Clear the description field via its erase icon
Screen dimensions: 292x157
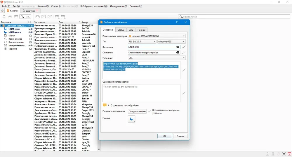[x=178, y=53]
